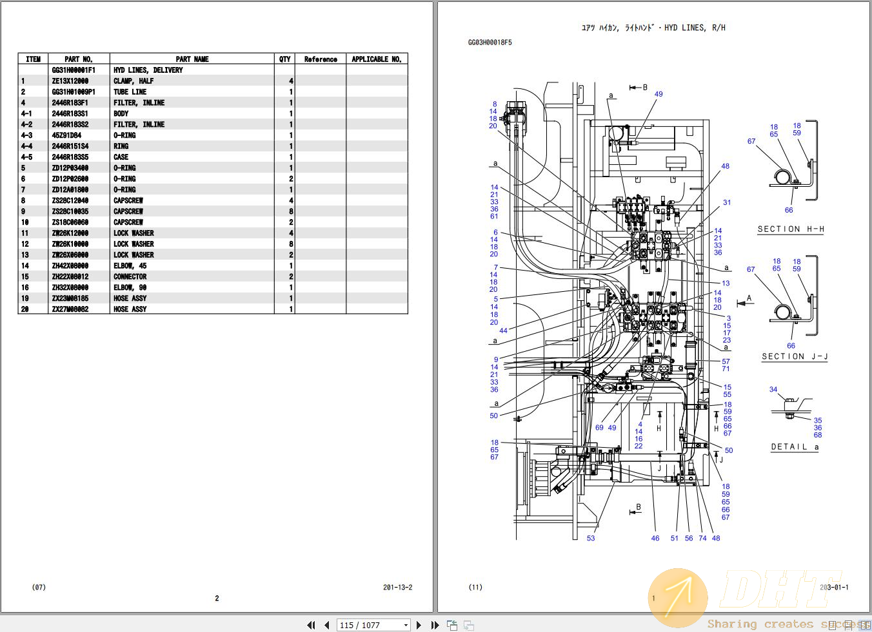Select part number 2446R183S2
The height and width of the screenshot is (632, 872).
pos(70,125)
